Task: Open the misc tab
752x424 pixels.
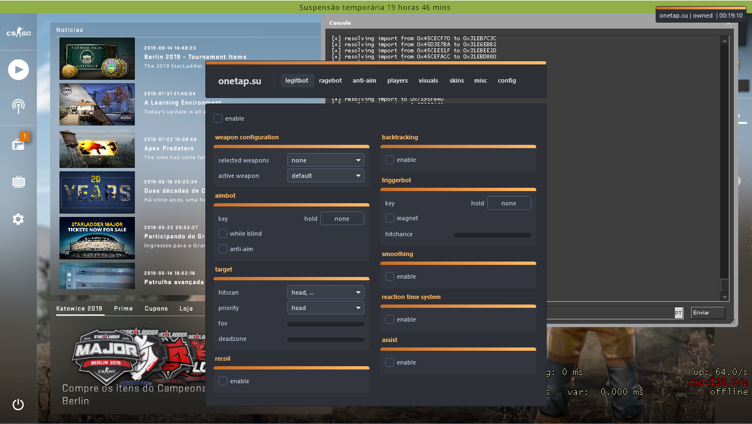Action: tap(481, 80)
